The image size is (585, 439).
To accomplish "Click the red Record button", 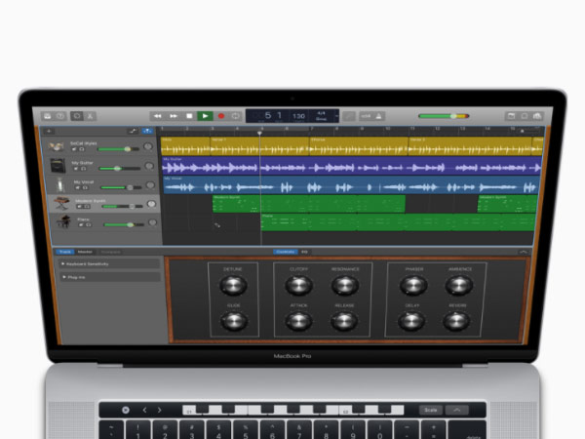I will pyautogui.click(x=220, y=116).
